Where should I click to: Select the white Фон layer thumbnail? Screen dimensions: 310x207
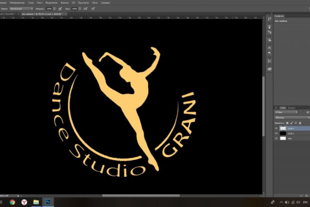[x=283, y=138]
